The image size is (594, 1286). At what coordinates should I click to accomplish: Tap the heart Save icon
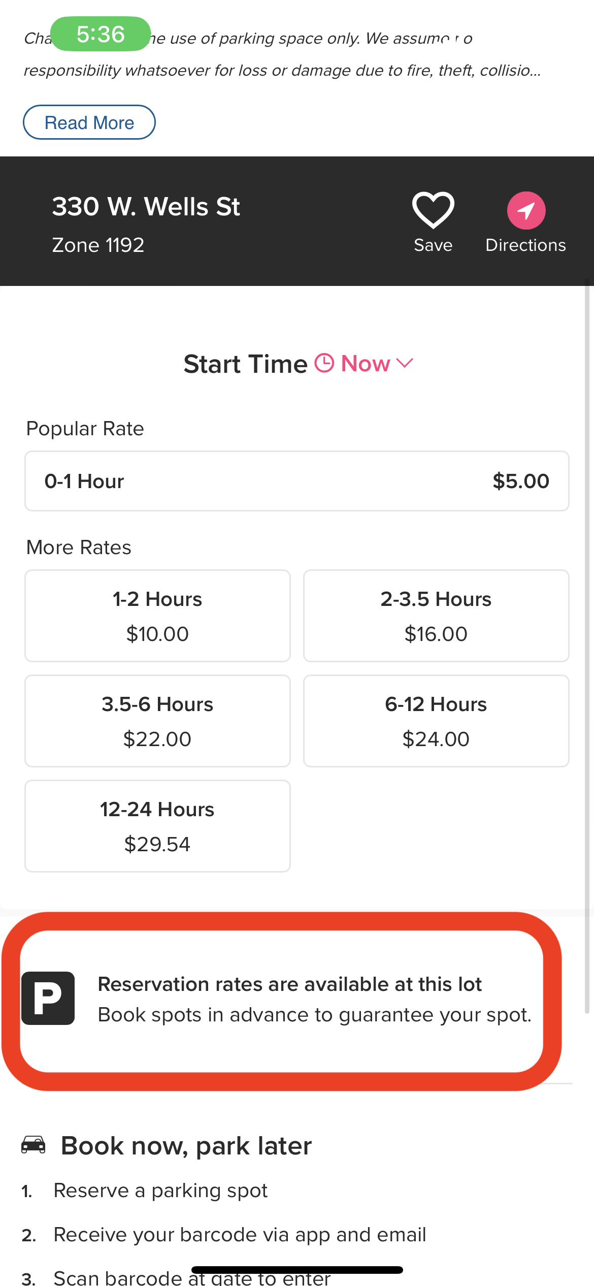coord(433,210)
